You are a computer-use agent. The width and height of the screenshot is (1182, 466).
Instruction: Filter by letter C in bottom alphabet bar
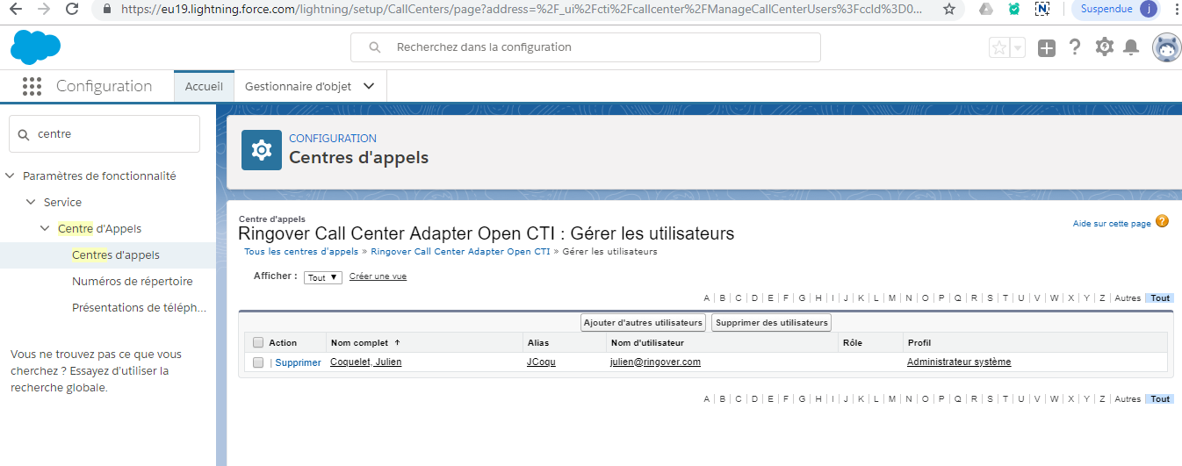click(x=739, y=399)
